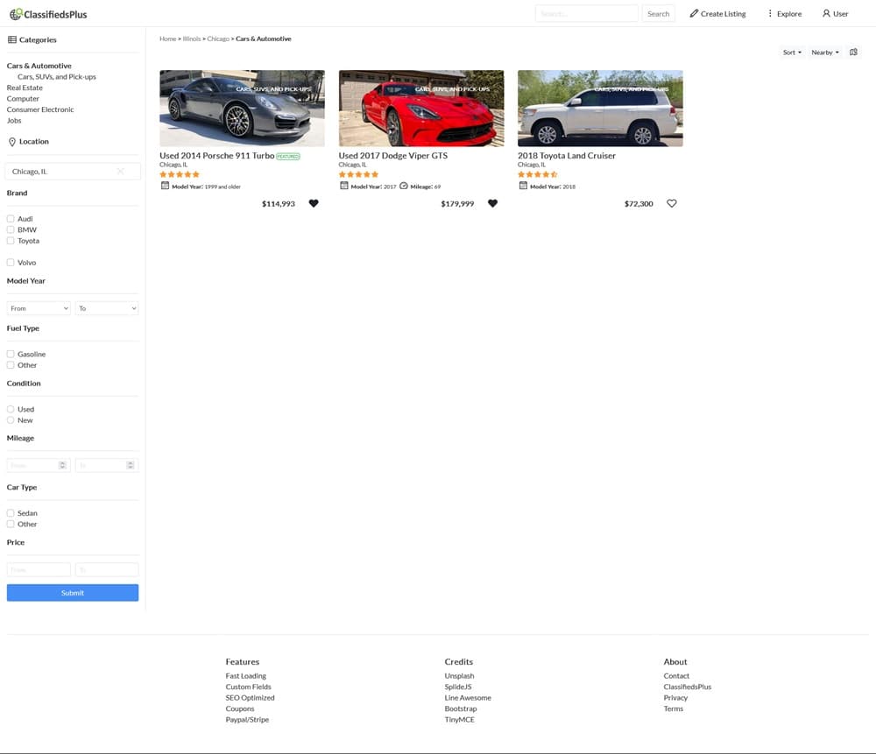Open the Explore menu
The image size is (876, 754).
tap(784, 14)
